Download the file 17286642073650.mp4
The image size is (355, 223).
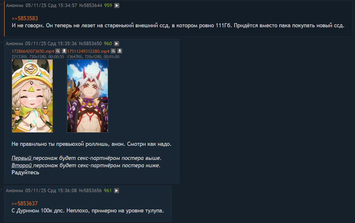click(x=64, y=51)
